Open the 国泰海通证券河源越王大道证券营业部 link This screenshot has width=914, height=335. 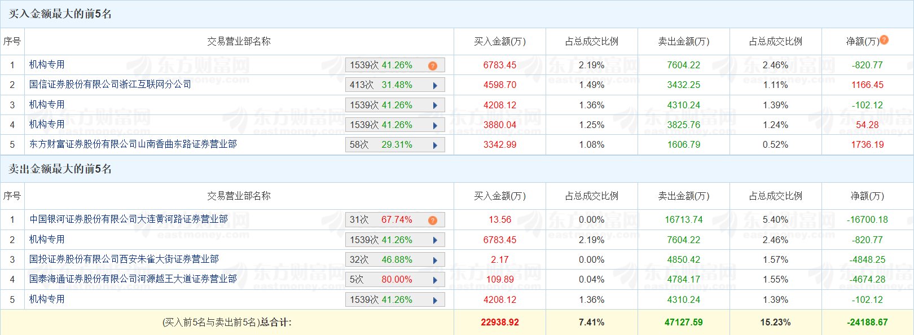point(133,279)
